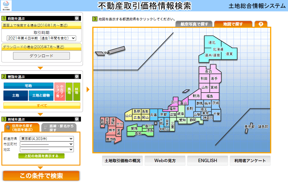
Task: Click the help icon in 地域を選ぶ header
Action: [x=77, y=119]
